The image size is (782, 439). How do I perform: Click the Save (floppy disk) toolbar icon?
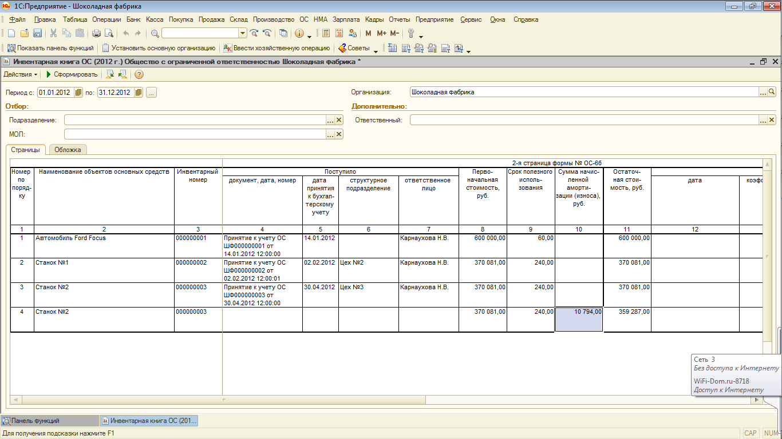tap(38, 33)
